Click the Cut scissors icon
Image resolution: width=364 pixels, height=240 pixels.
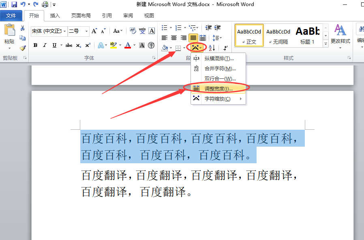[23, 28]
